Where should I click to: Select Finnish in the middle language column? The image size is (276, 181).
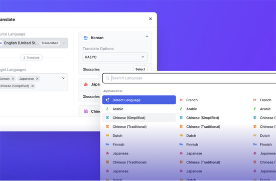192,144
